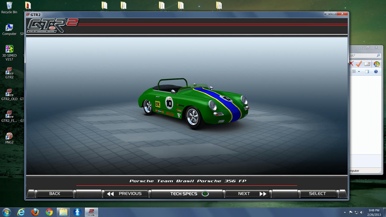Click the search magnifier in the background Explorer window
386x217 pixels.
click(378, 55)
